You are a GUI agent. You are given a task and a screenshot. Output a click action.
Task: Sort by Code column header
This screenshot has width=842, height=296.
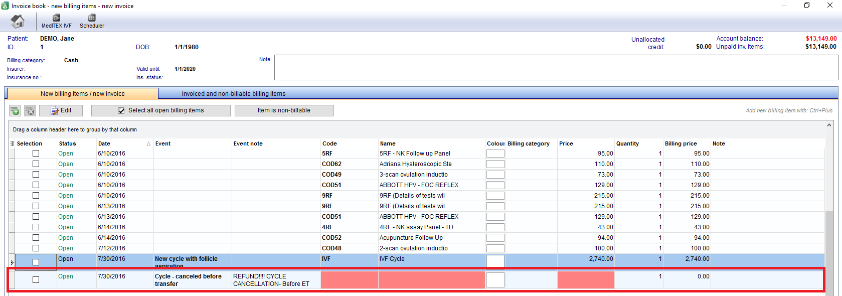(x=349, y=143)
